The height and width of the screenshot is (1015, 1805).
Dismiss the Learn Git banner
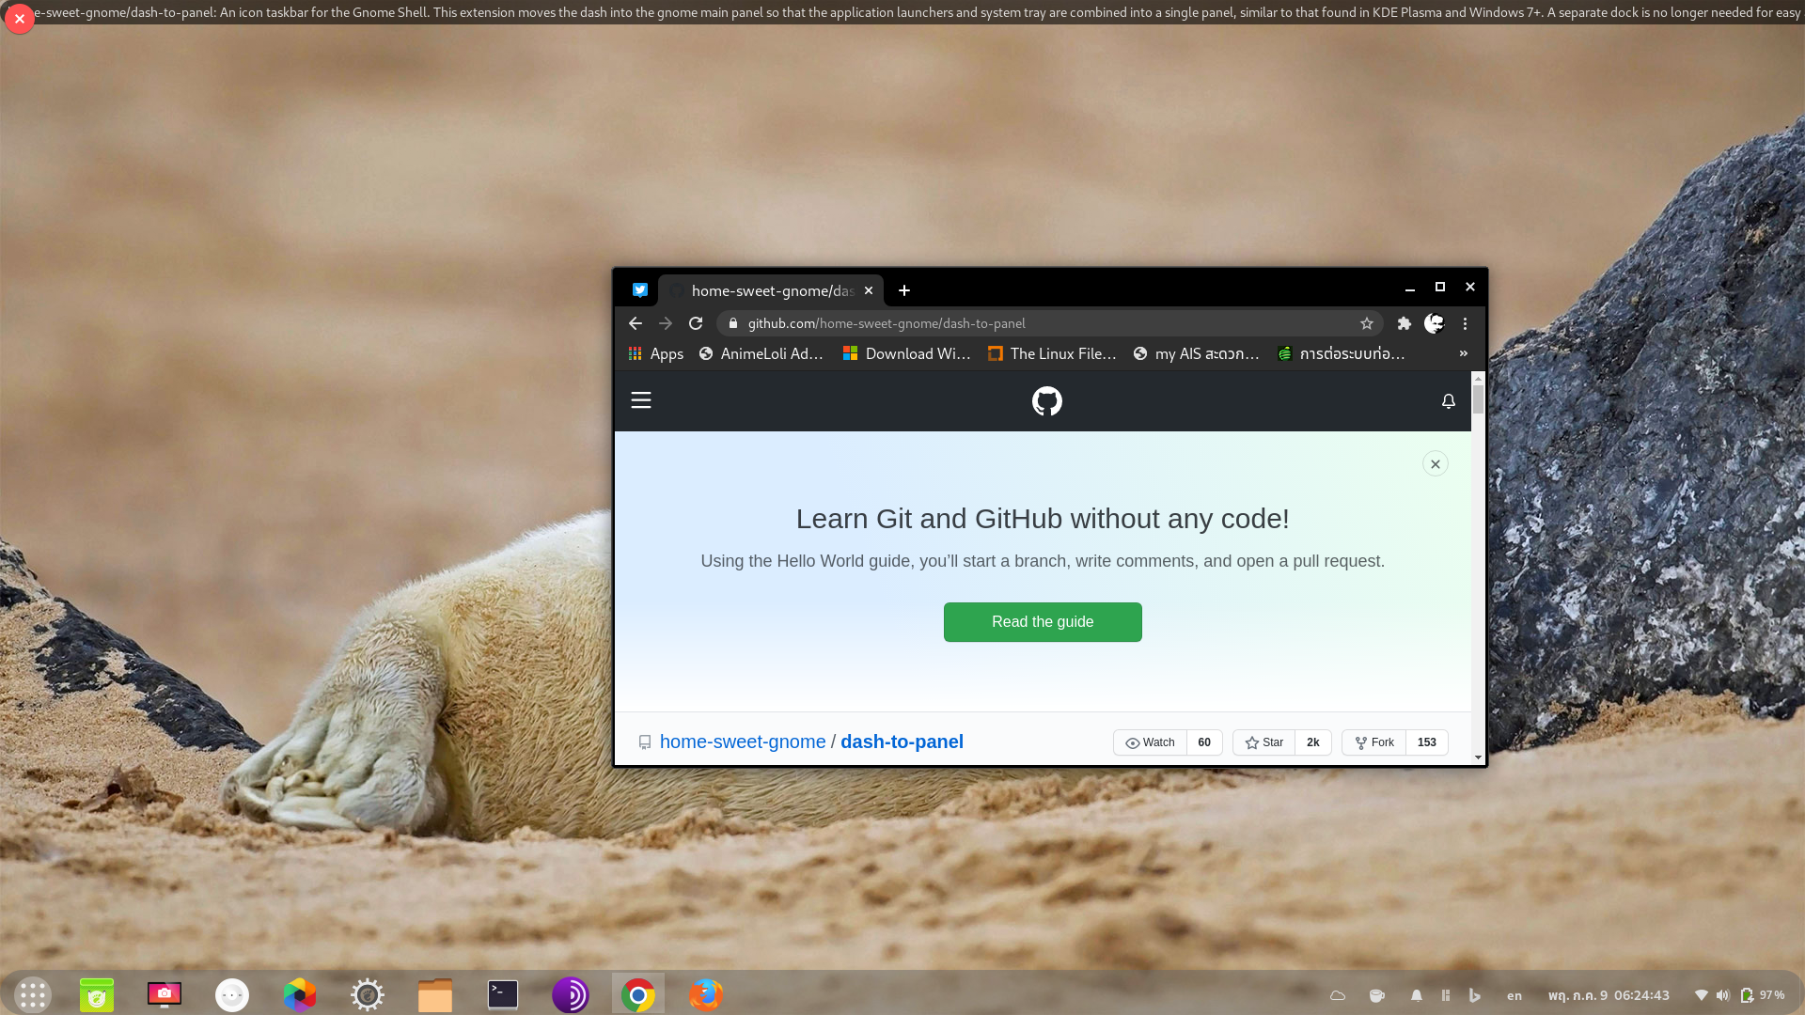coord(1435,464)
